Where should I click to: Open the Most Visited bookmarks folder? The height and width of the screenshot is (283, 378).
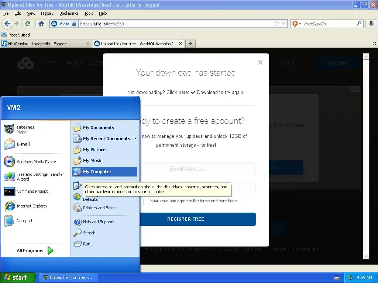point(16,35)
